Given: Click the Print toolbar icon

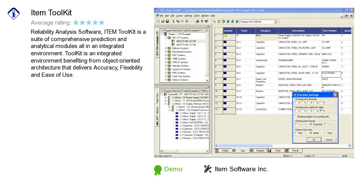Looking at the screenshot, I should point(198,22).
